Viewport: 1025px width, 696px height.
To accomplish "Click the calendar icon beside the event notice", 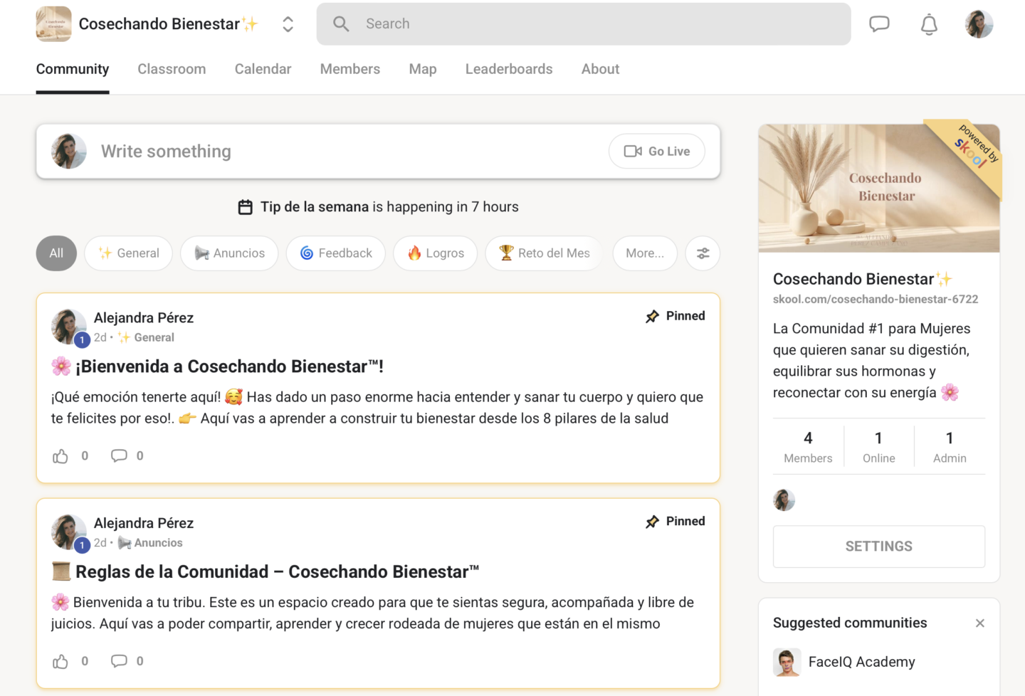I will tap(245, 207).
